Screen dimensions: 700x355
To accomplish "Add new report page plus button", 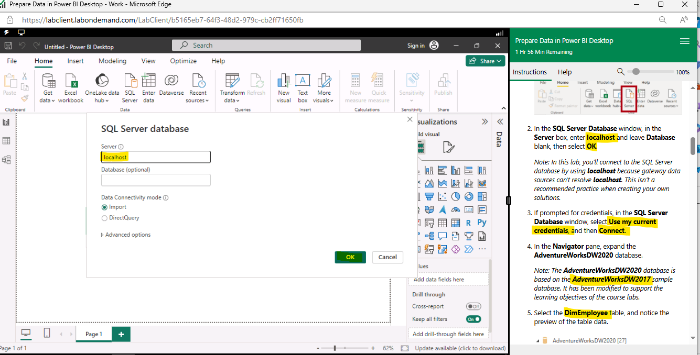I will [121, 334].
